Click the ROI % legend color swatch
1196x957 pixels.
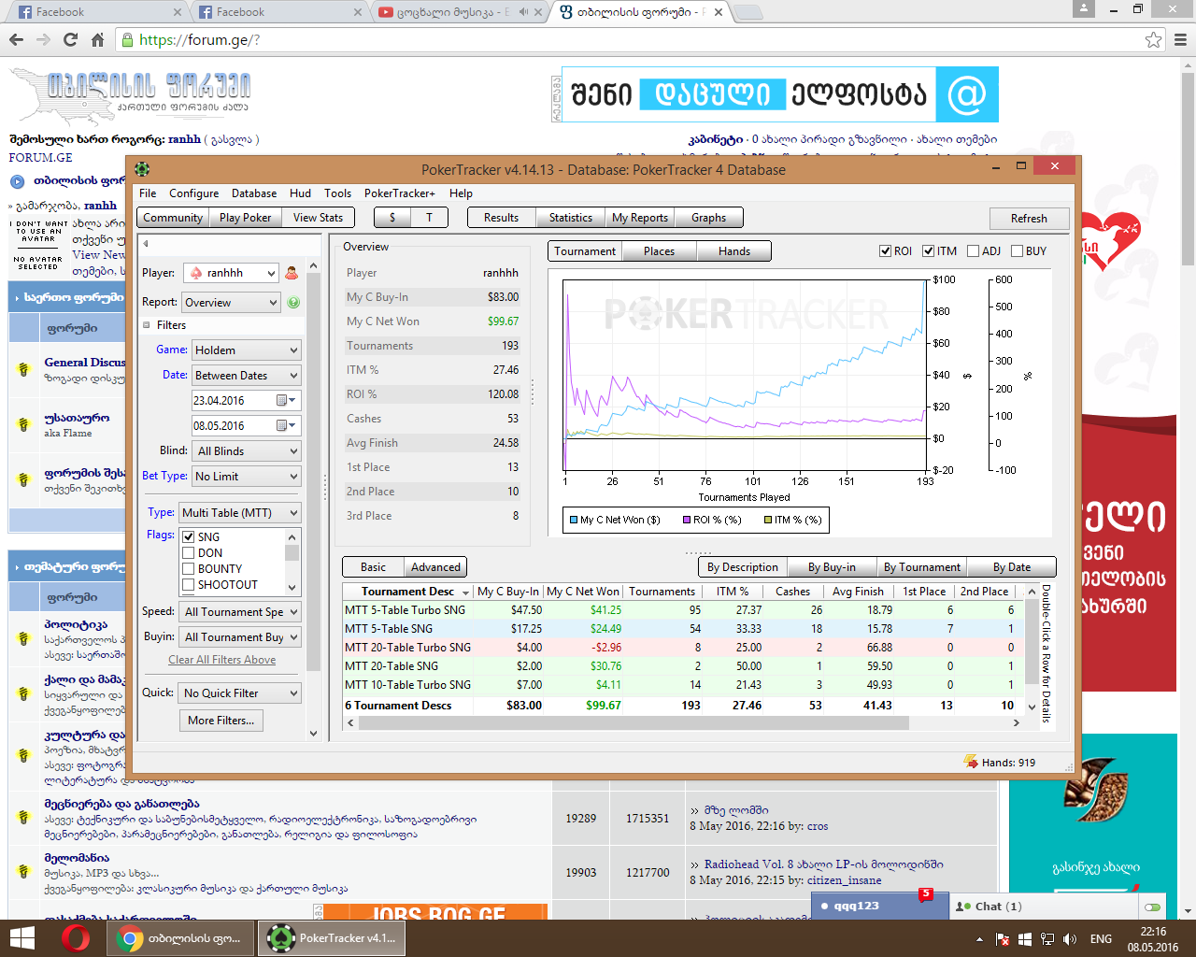[687, 521]
